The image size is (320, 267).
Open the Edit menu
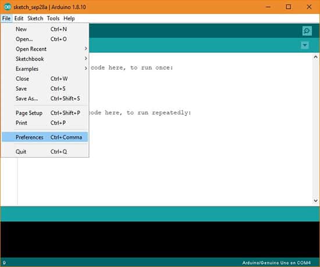(x=19, y=19)
